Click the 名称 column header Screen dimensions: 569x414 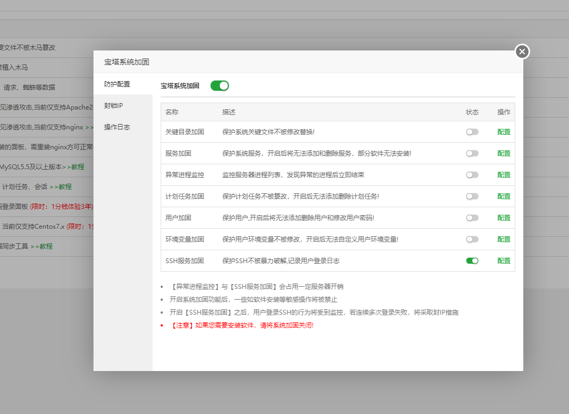pyautogui.click(x=172, y=112)
